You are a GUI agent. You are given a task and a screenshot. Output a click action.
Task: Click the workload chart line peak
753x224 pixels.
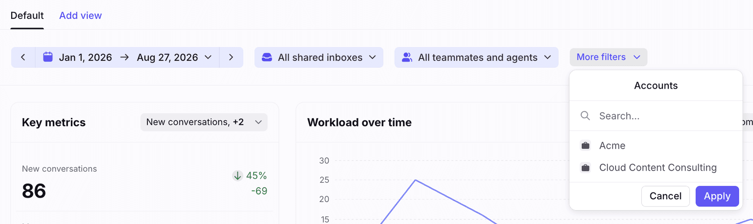tap(415, 180)
